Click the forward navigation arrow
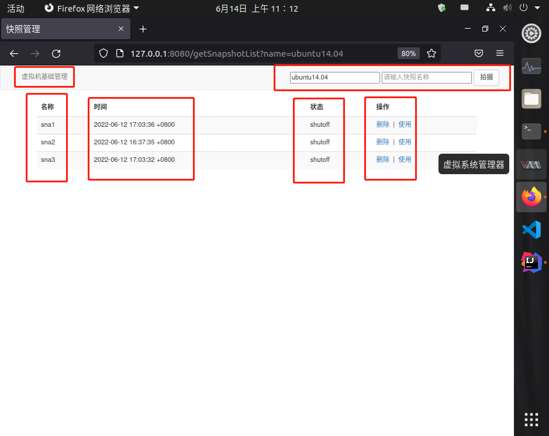Viewport: 549px width, 436px height. pos(35,54)
